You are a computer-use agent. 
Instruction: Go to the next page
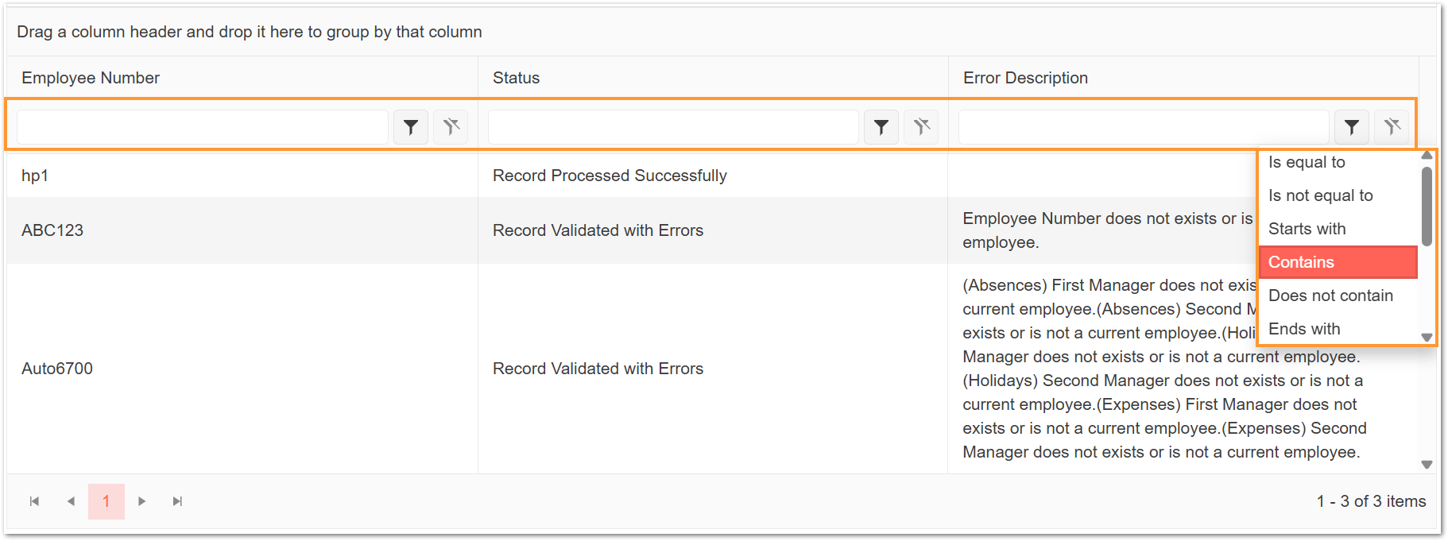click(x=141, y=501)
